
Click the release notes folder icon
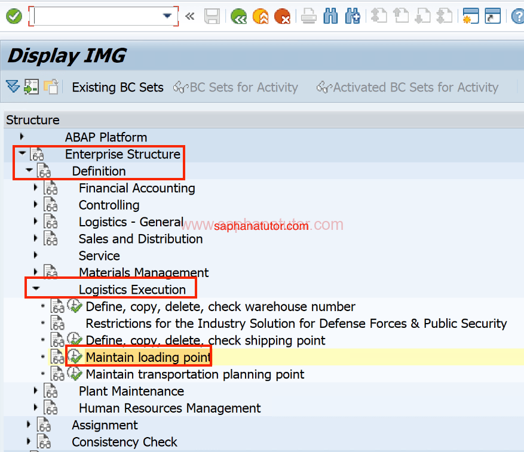pos(51,87)
